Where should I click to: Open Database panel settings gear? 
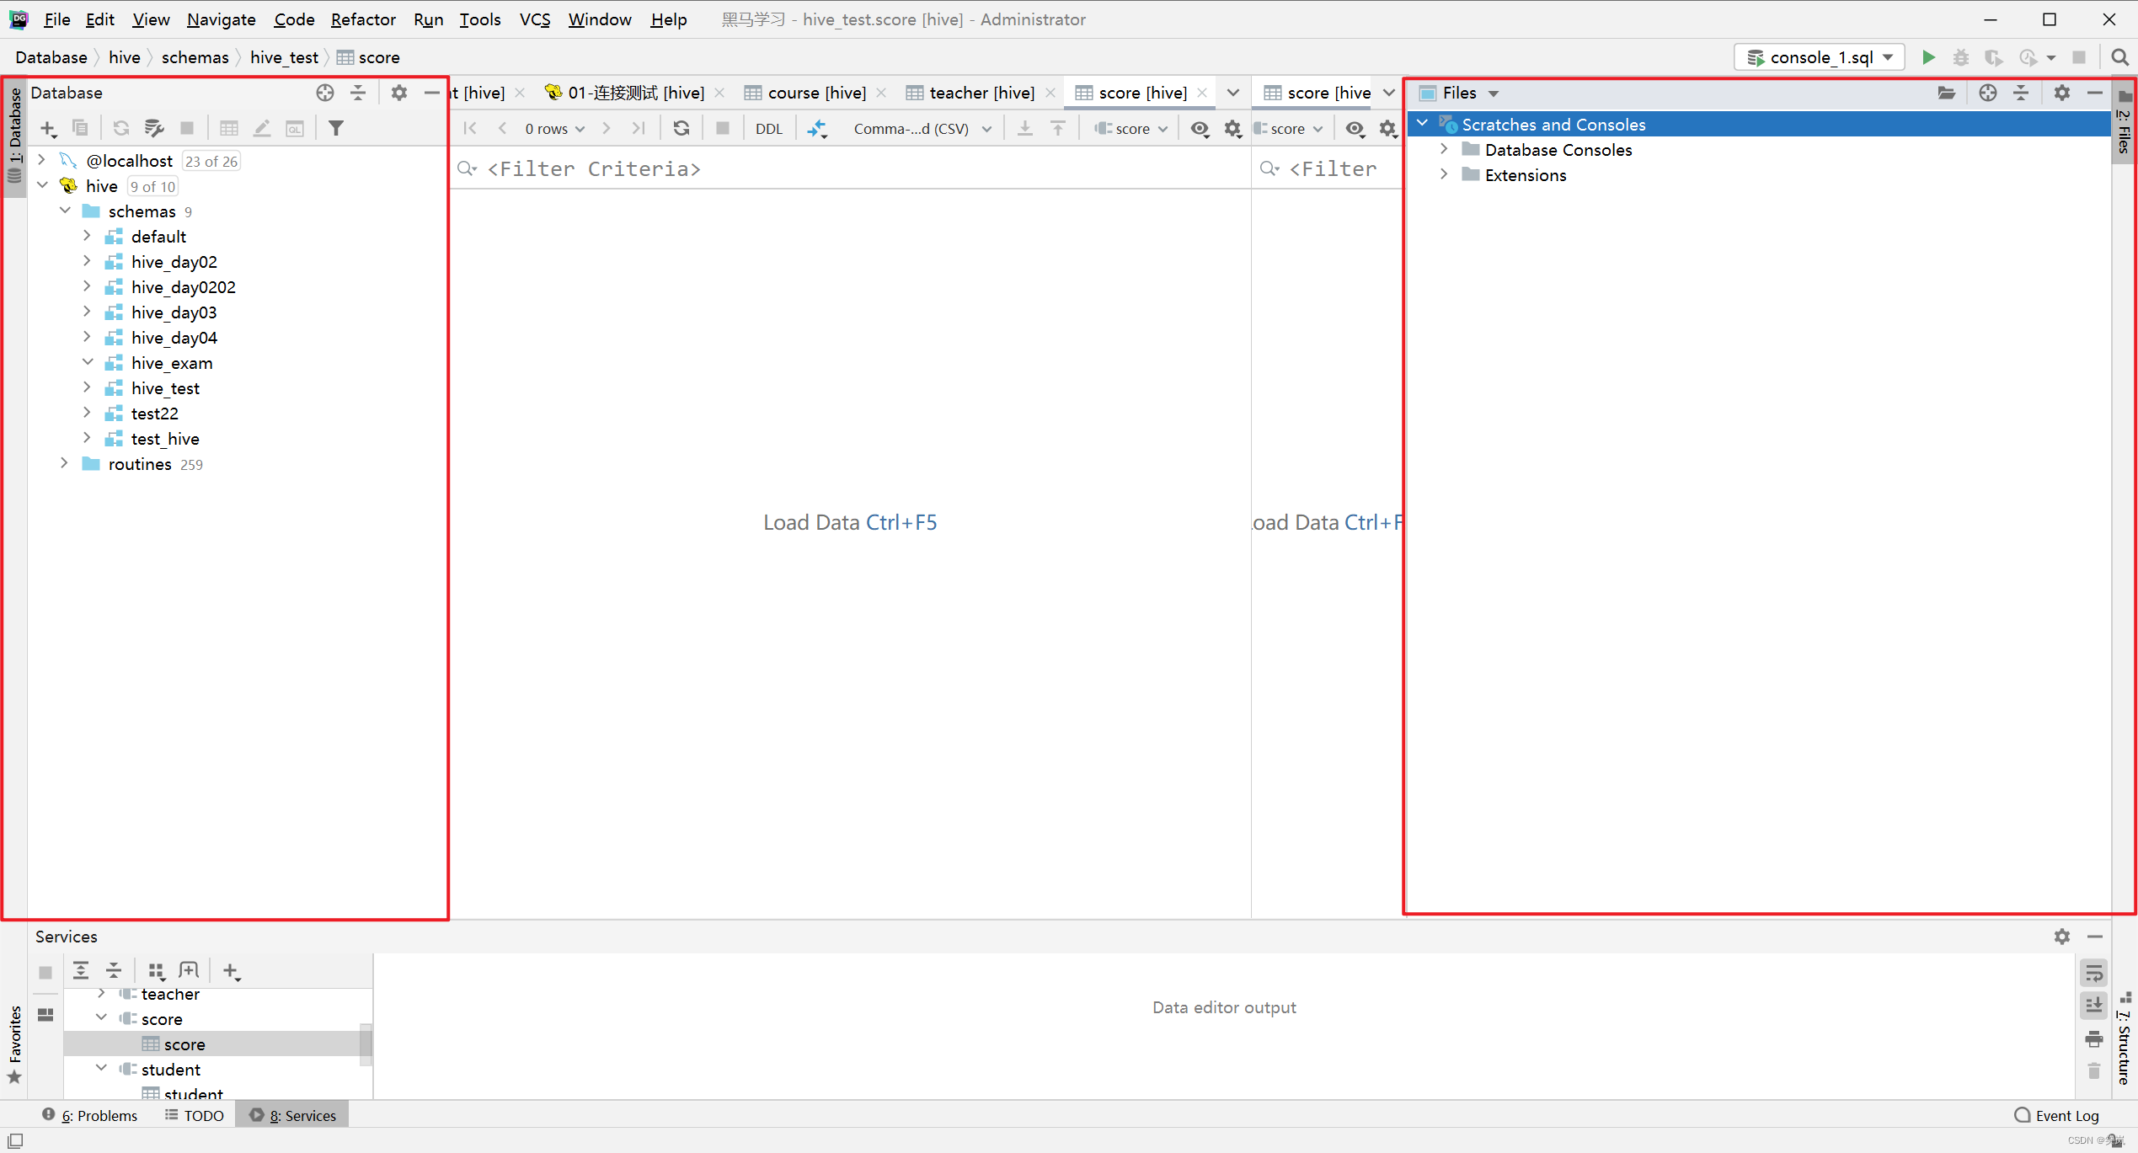click(x=398, y=93)
